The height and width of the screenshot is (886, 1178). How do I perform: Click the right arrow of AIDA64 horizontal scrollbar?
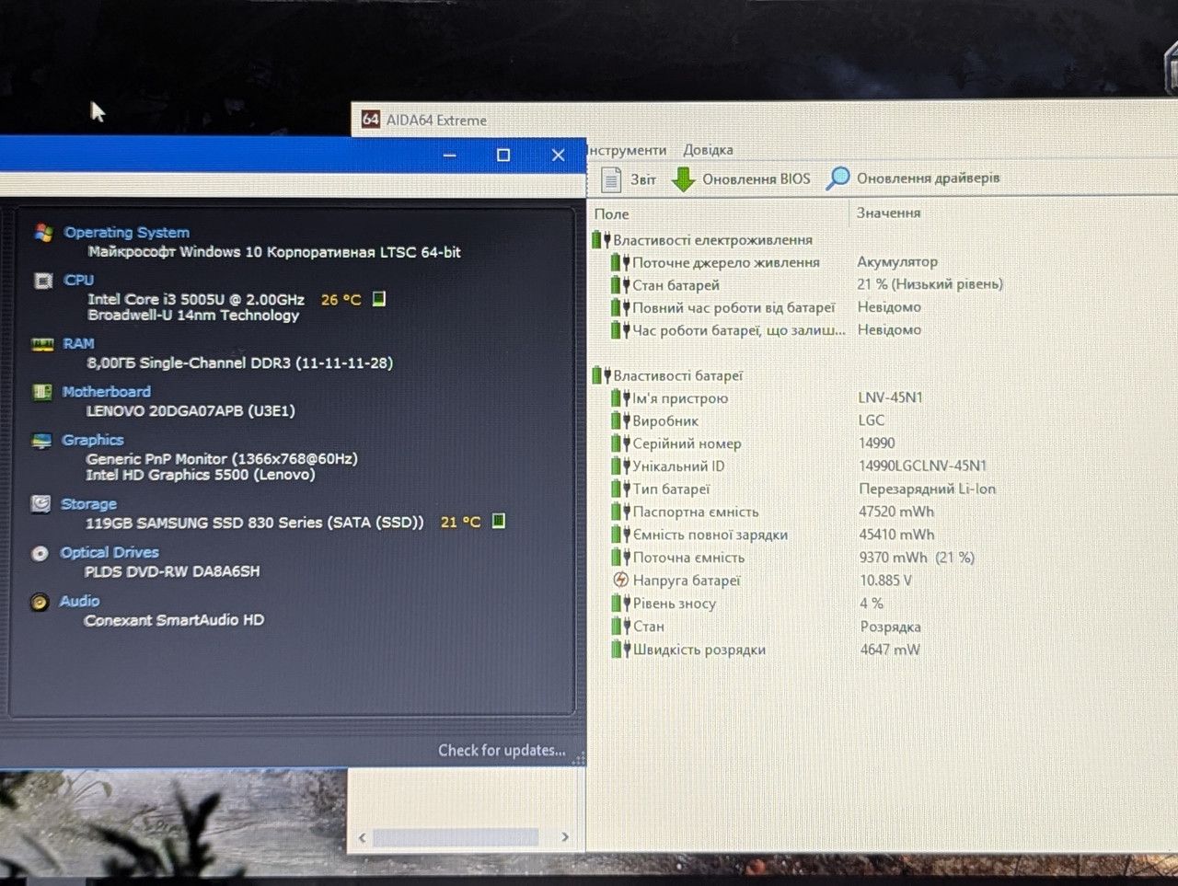pos(565,836)
